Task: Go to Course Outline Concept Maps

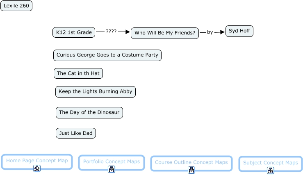Action: (x=191, y=162)
